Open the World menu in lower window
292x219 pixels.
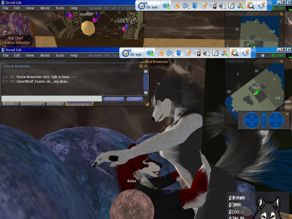point(45,56)
